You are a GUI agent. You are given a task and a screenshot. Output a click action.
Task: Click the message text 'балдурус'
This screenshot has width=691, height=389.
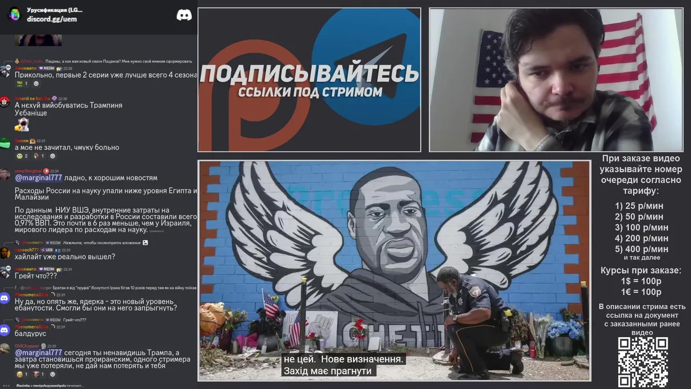(x=30, y=333)
